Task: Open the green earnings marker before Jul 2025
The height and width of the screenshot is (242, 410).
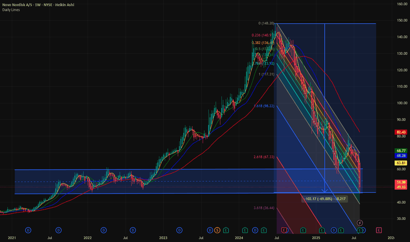Action: click(x=340, y=230)
